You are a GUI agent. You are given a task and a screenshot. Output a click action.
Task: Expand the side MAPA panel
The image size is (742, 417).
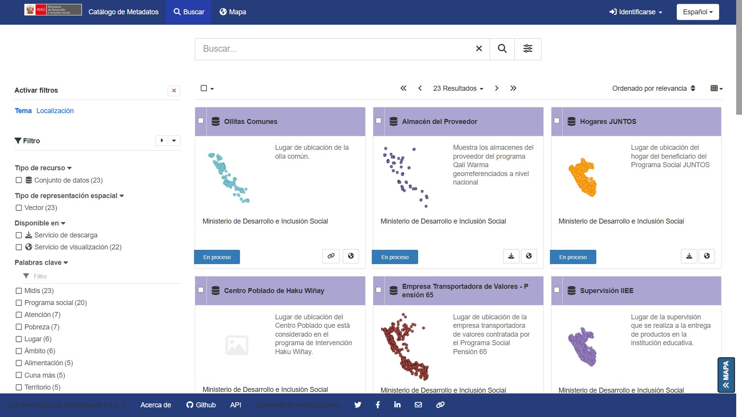(x=726, y=375)
